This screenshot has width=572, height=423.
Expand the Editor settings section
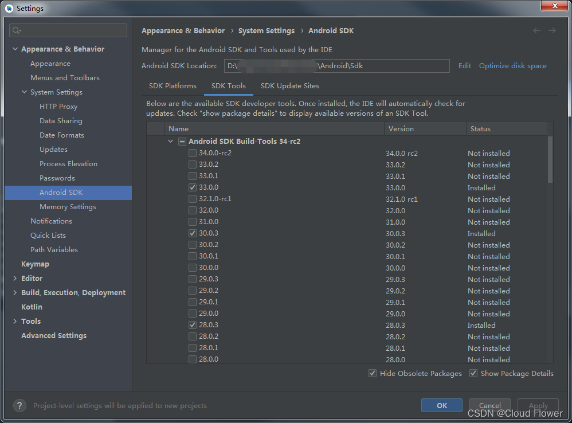pyautogui.click(x=15, y=278)
